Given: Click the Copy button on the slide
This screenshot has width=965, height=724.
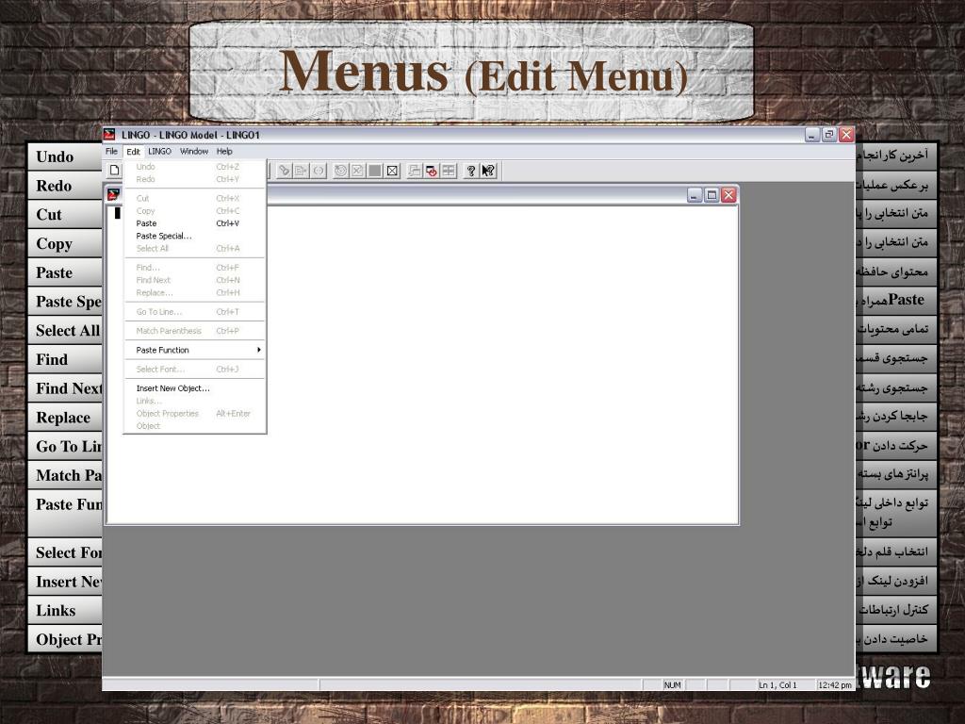Looking at the screenshot, I should 65,244.
